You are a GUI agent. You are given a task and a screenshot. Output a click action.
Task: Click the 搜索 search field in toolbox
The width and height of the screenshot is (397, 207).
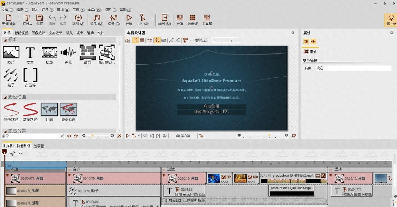click(x=30, y=136)
